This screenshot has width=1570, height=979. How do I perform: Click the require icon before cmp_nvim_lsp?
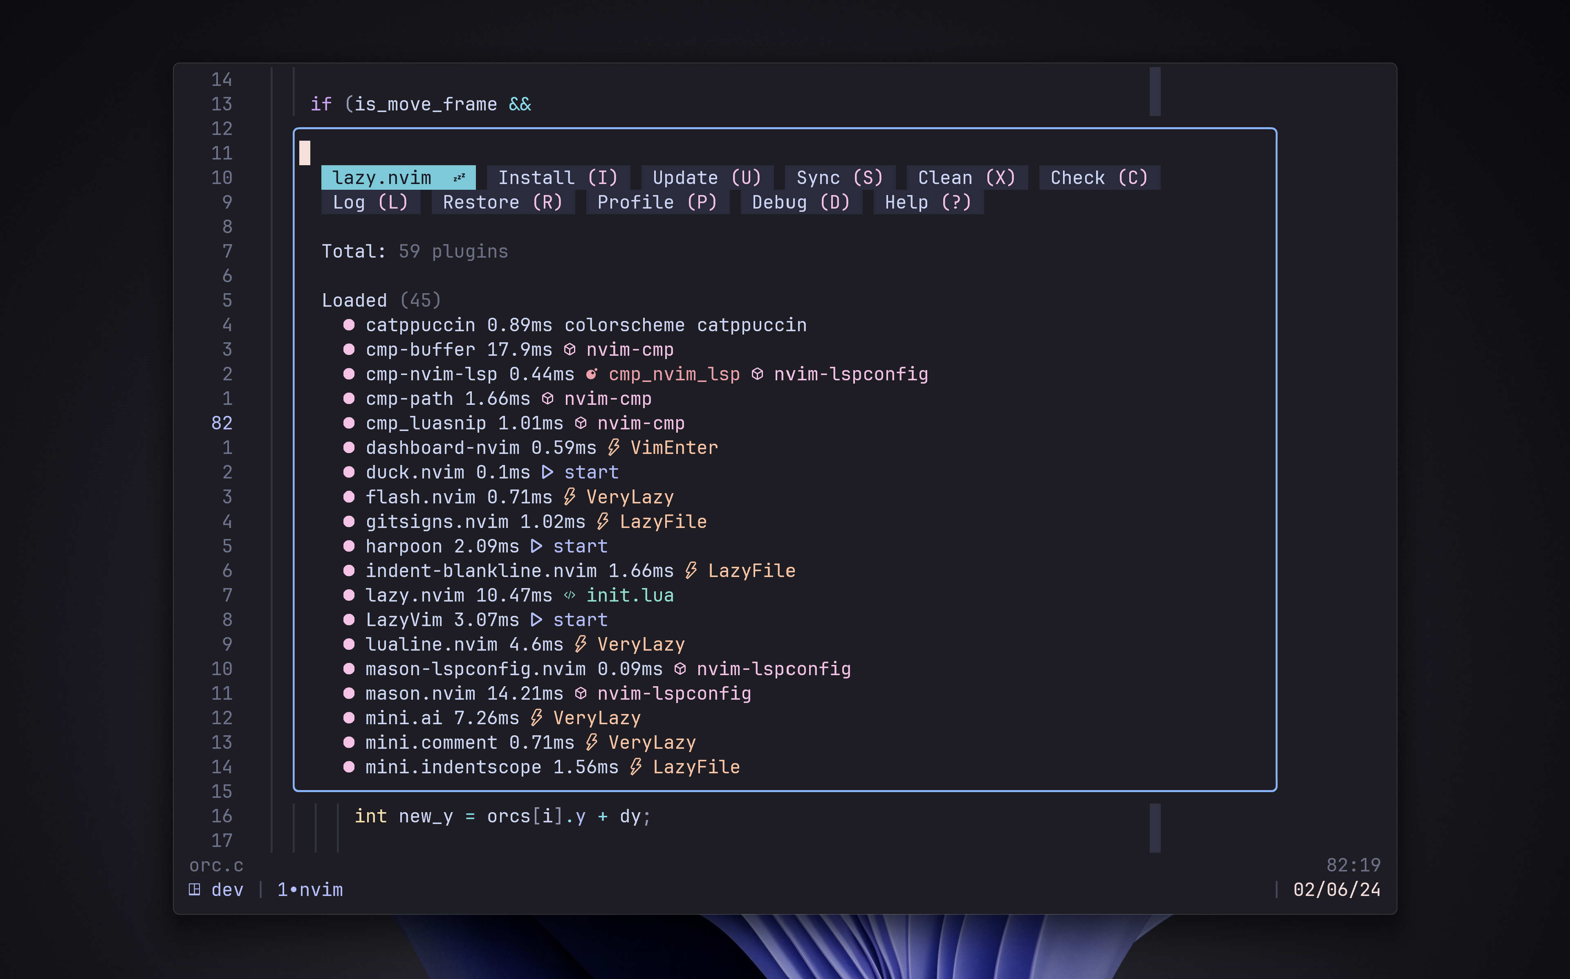tap(592, 374)
